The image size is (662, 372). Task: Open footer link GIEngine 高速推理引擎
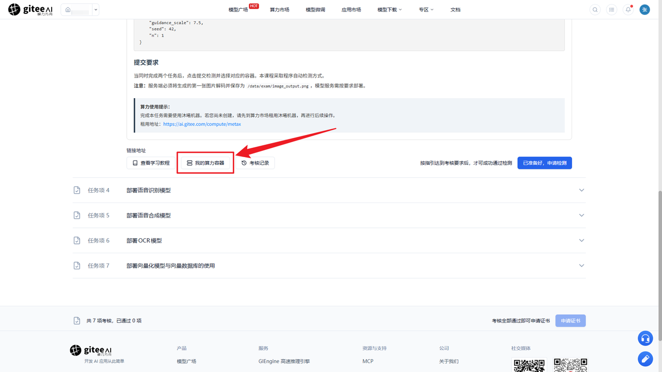284,361
